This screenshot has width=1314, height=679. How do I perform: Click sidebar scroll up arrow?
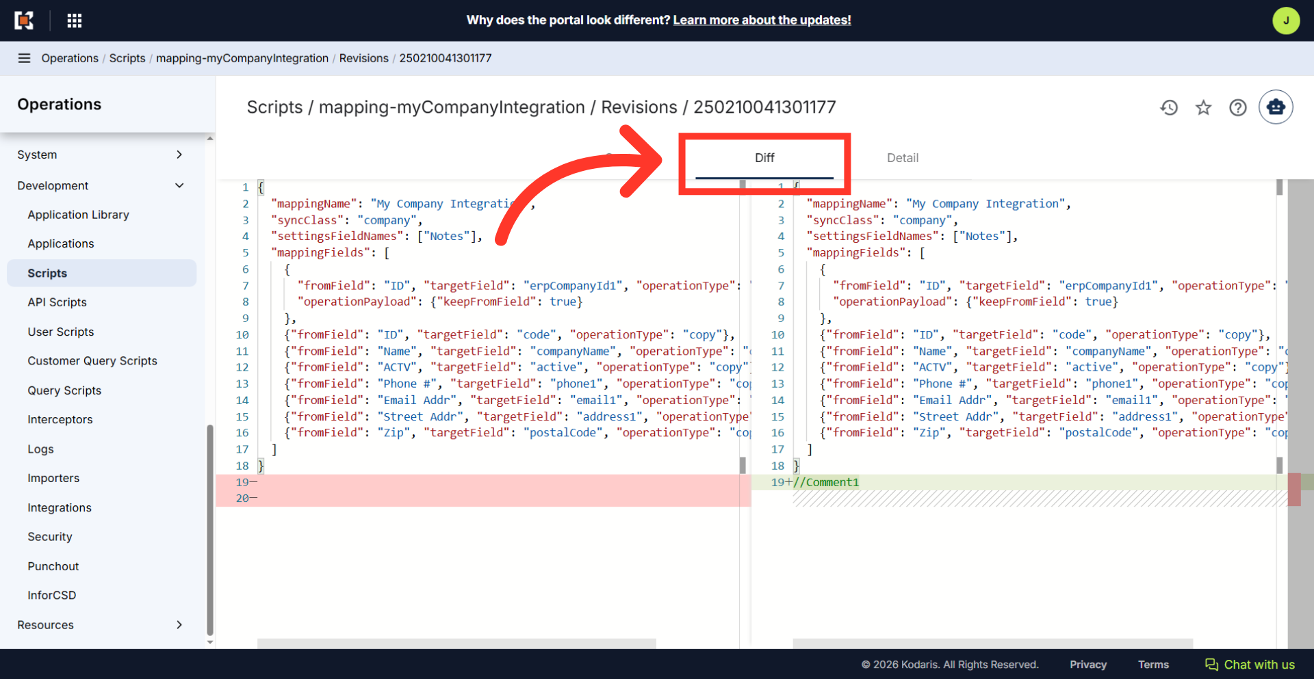coord(210,138)
